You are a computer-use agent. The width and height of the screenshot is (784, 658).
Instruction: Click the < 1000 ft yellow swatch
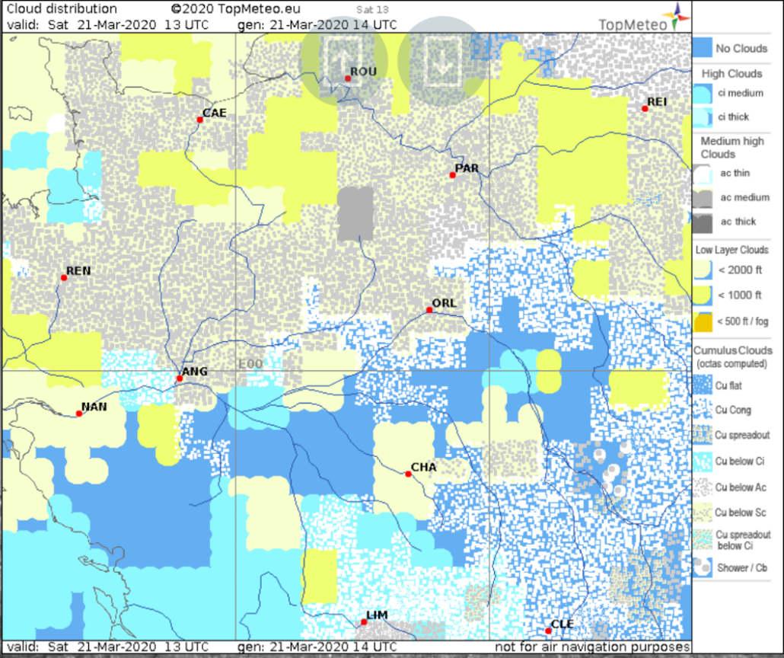pyautogui.click(x=702, y=295)
